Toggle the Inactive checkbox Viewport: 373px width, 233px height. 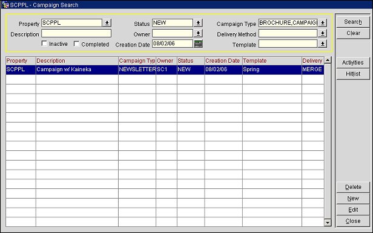(44, 43)
